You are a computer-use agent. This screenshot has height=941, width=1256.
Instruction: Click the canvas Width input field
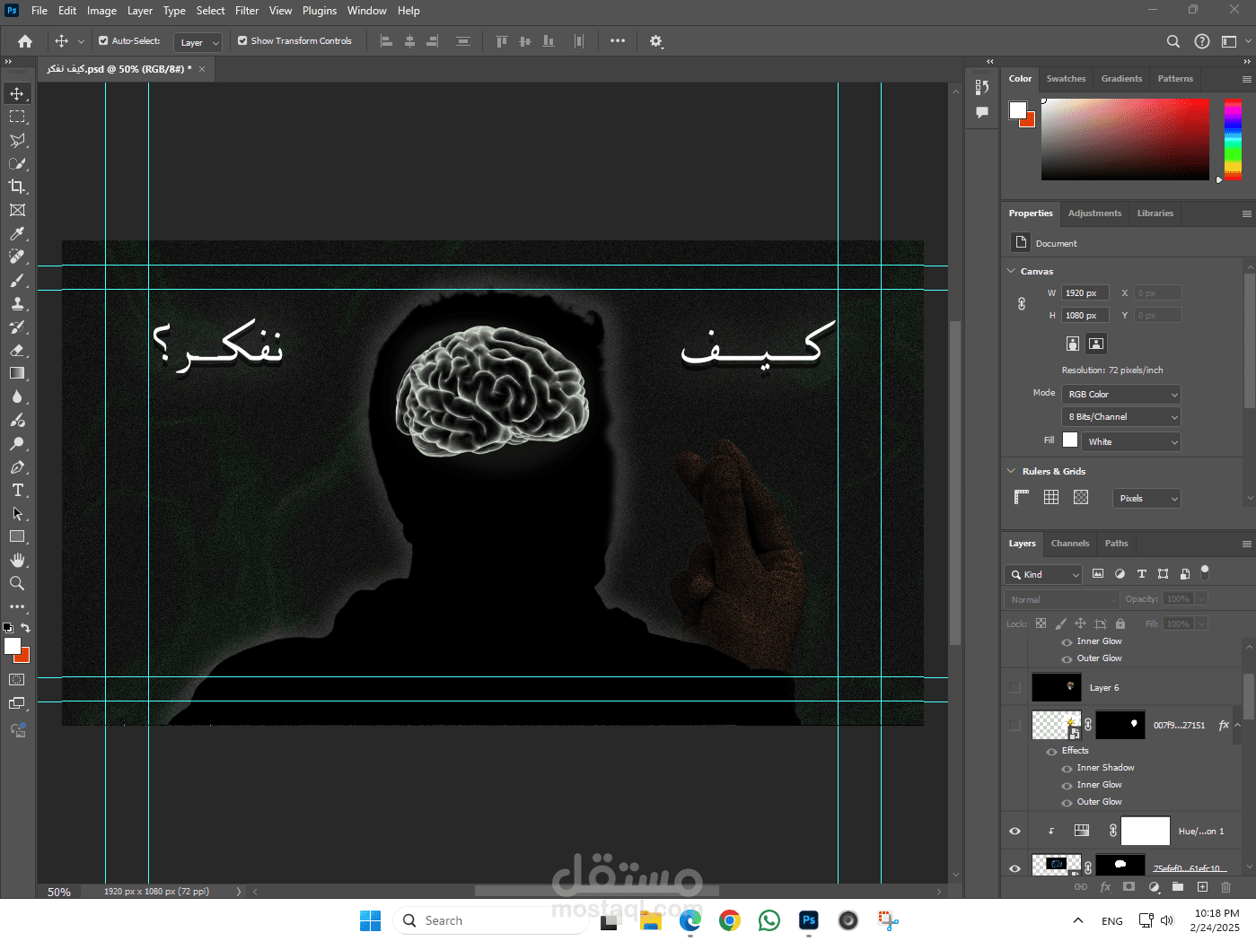[1085, 293]
